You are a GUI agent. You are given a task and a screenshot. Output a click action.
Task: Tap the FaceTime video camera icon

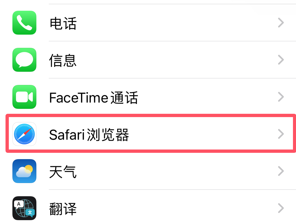[x=24, y=97]
